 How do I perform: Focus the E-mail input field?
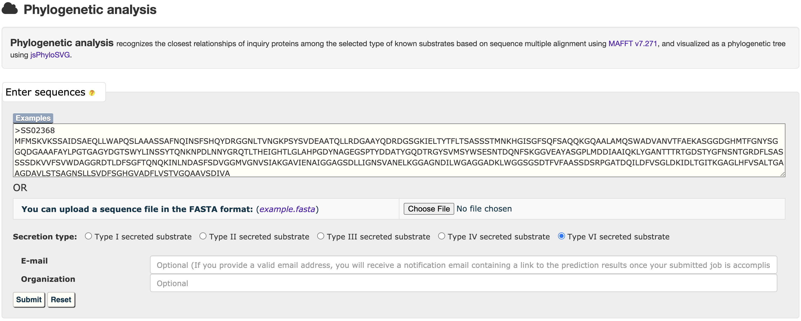[463, 265]
